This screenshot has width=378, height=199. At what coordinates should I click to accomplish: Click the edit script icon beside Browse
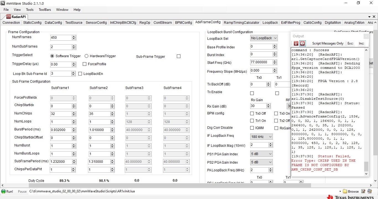tap(363, 191)
